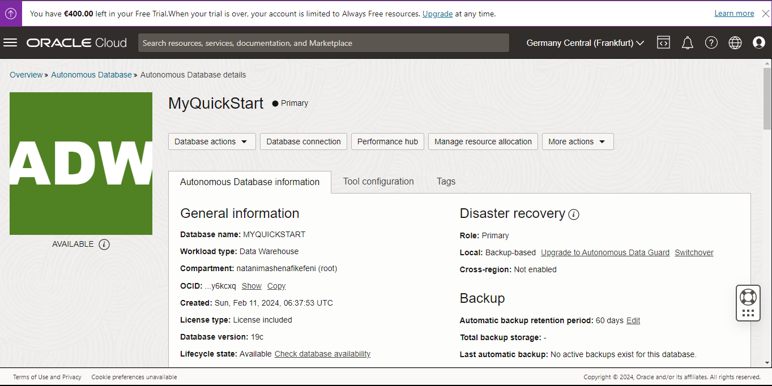772x386 pixels.
Task: Click the Oracle Cloud logo
Action: click(x=76, y=43)
